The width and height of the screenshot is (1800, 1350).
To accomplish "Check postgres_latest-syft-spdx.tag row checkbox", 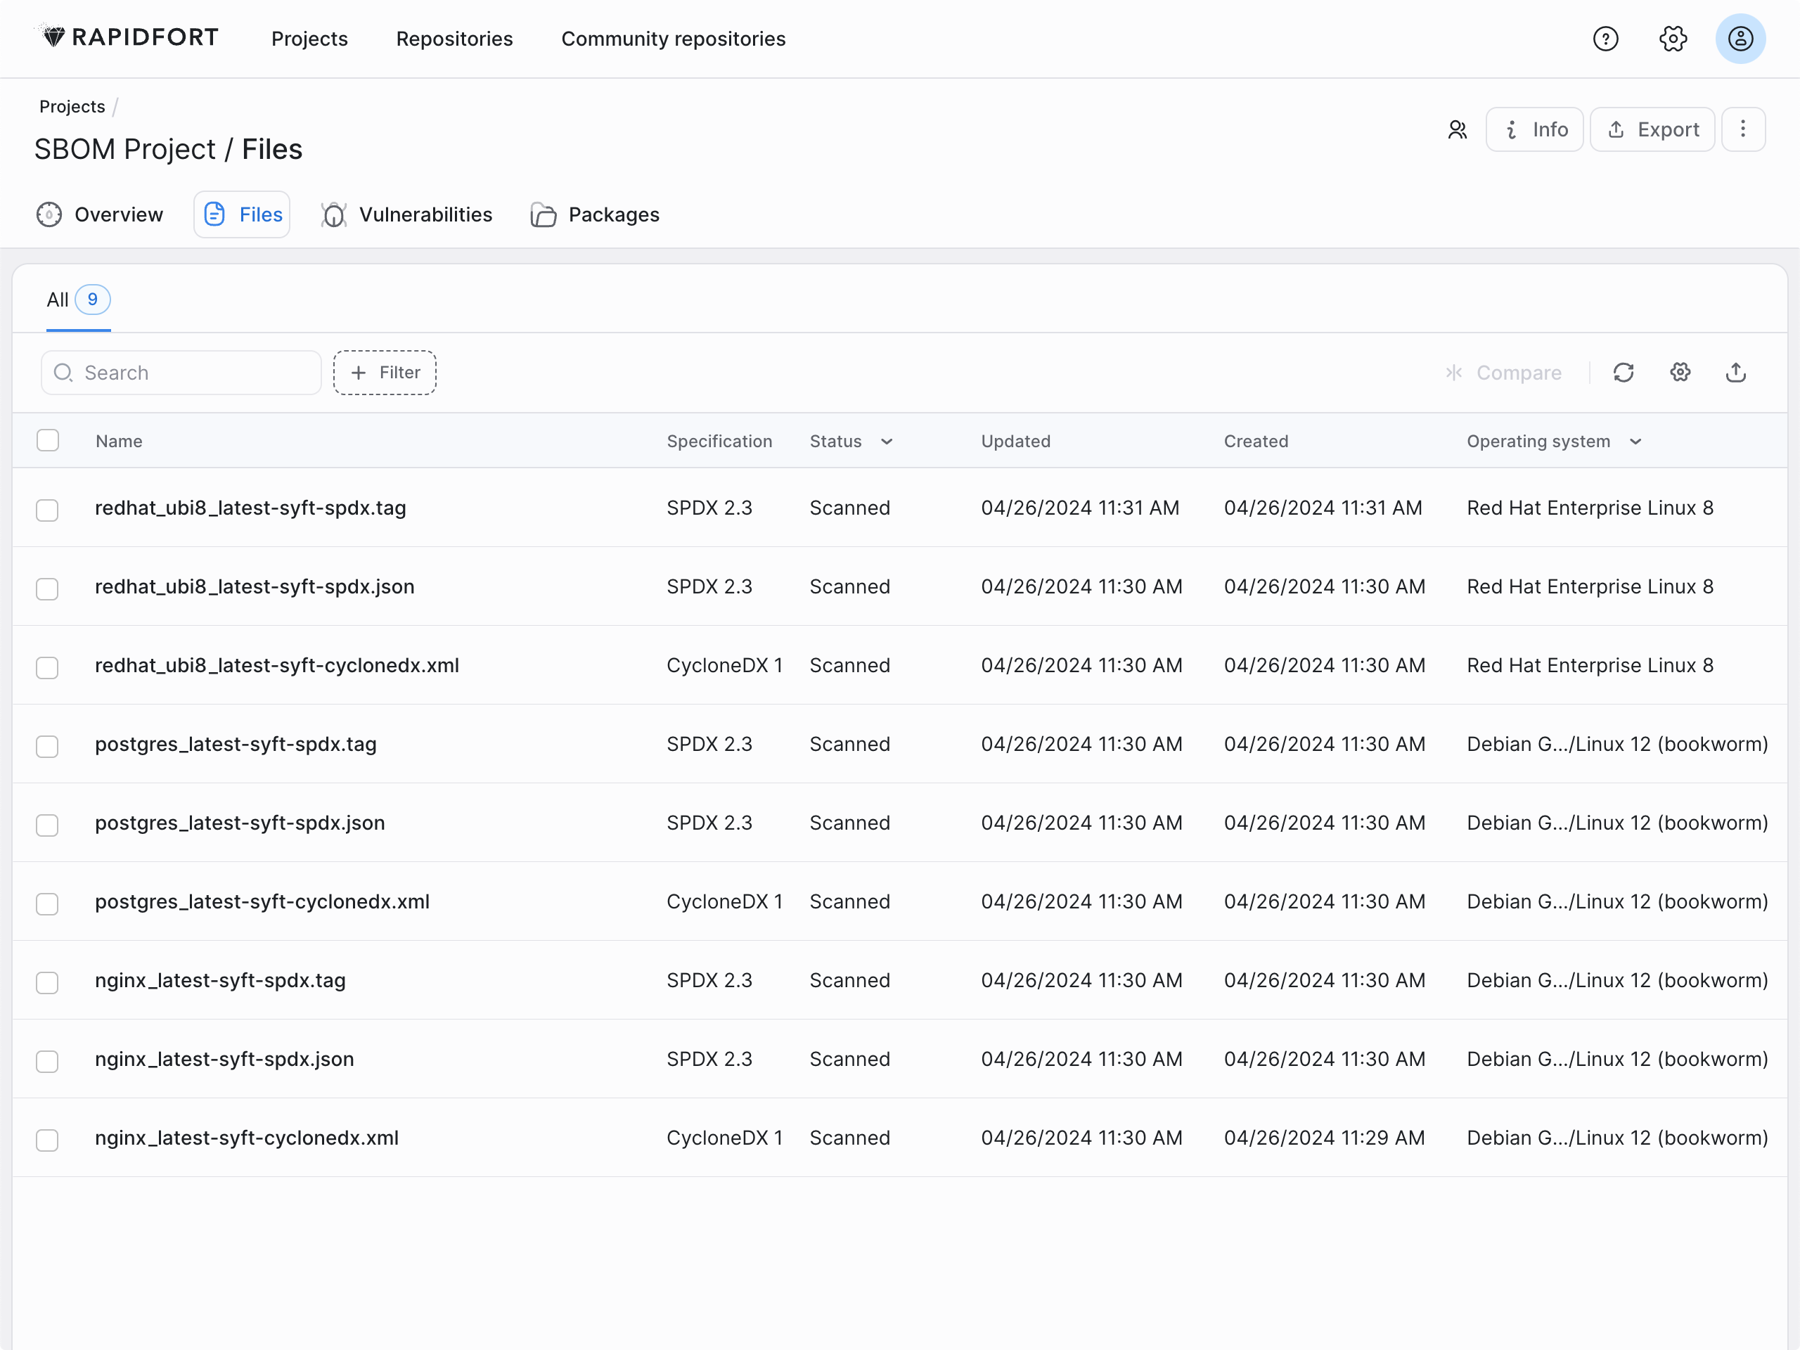I will tap(47, 746).
